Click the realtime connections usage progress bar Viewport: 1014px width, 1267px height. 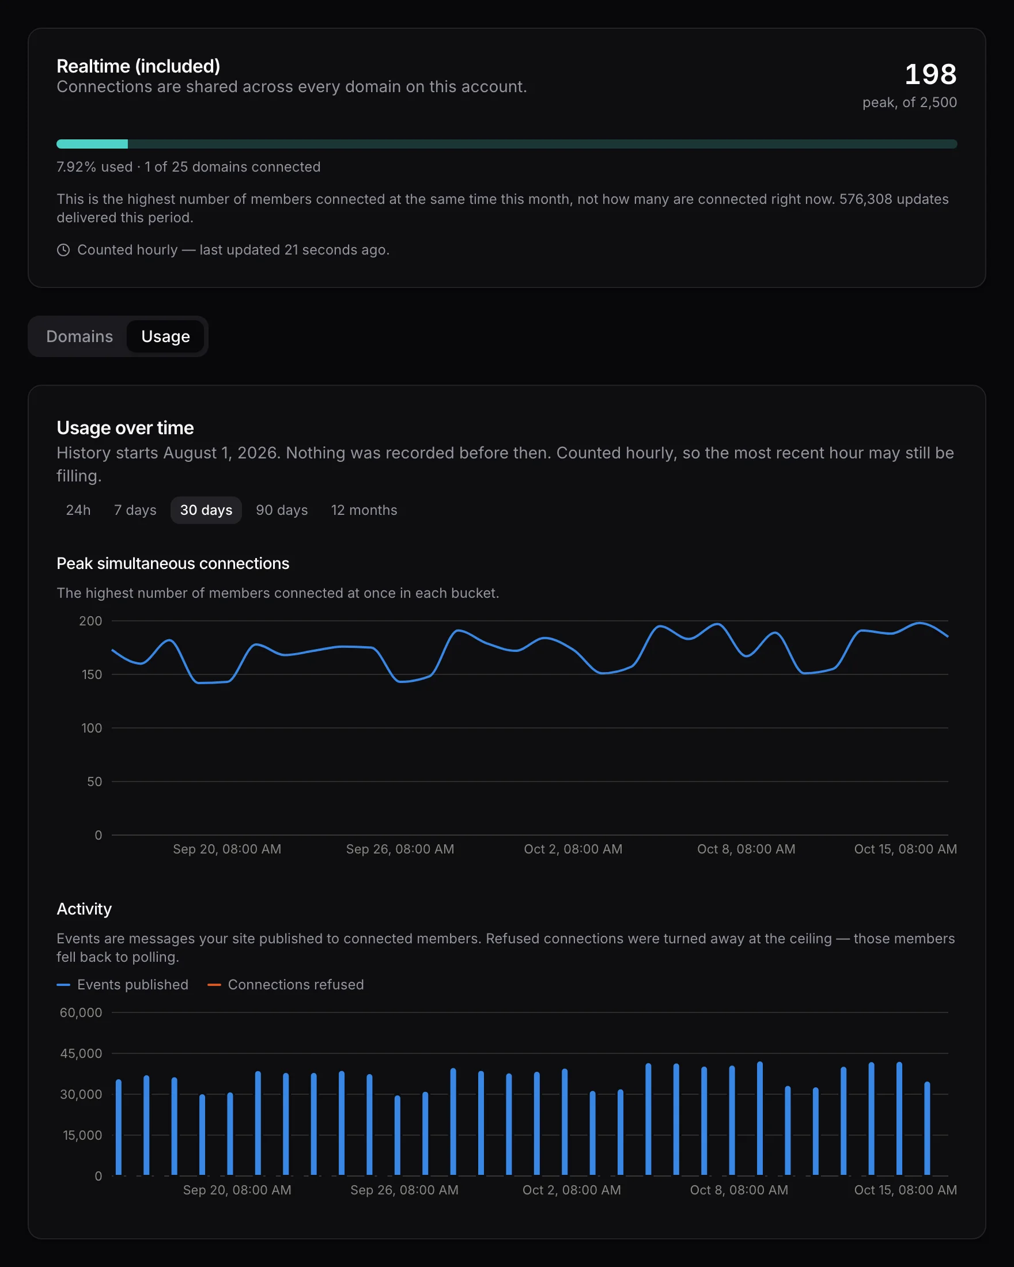(506, 144)
